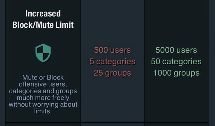Click the word "about" in the description
The width and height of the screenshot is (215, 126).
pyautogui.click(x=69, y=105)
